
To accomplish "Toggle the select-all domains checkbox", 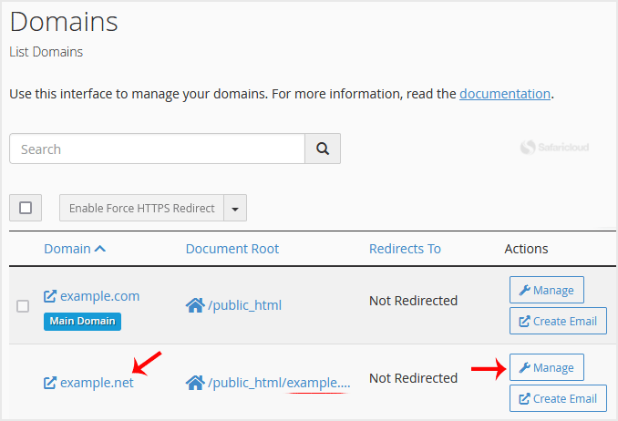I will click(26, 208).
